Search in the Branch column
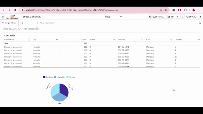The image size is (203, 114). click(x=114, y=40)
